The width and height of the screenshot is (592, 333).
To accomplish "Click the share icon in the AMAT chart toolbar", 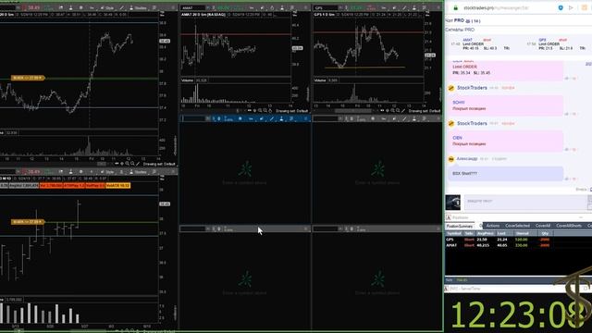I will click(262, 7).
